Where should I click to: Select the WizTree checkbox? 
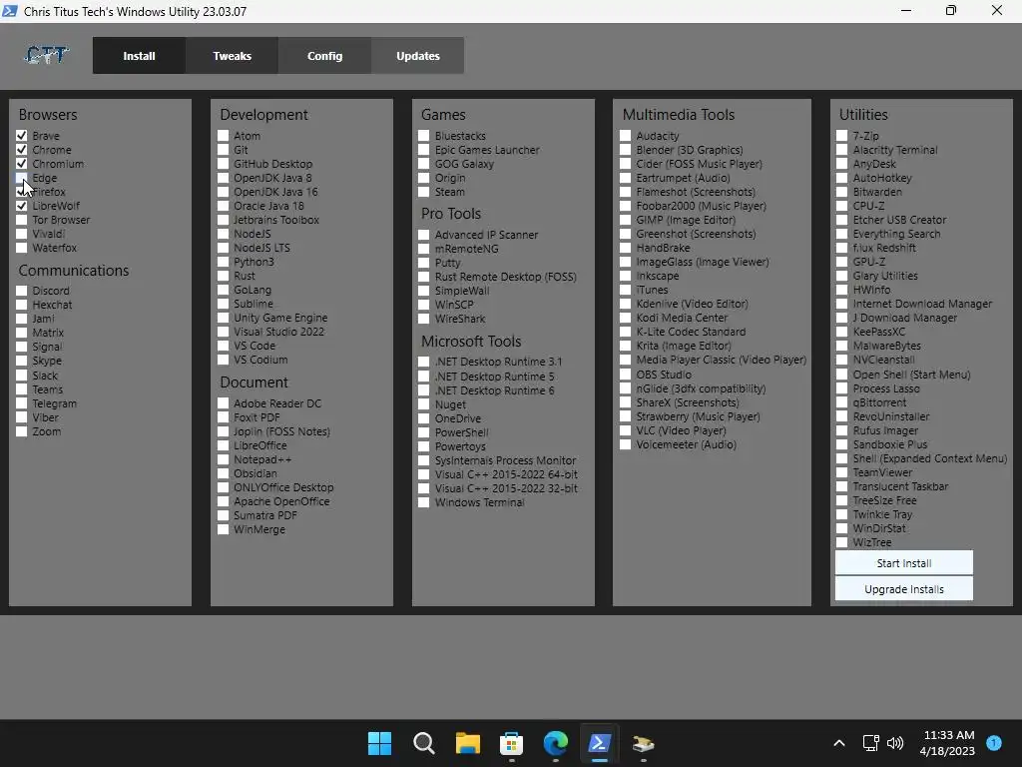tap(842, 542)
